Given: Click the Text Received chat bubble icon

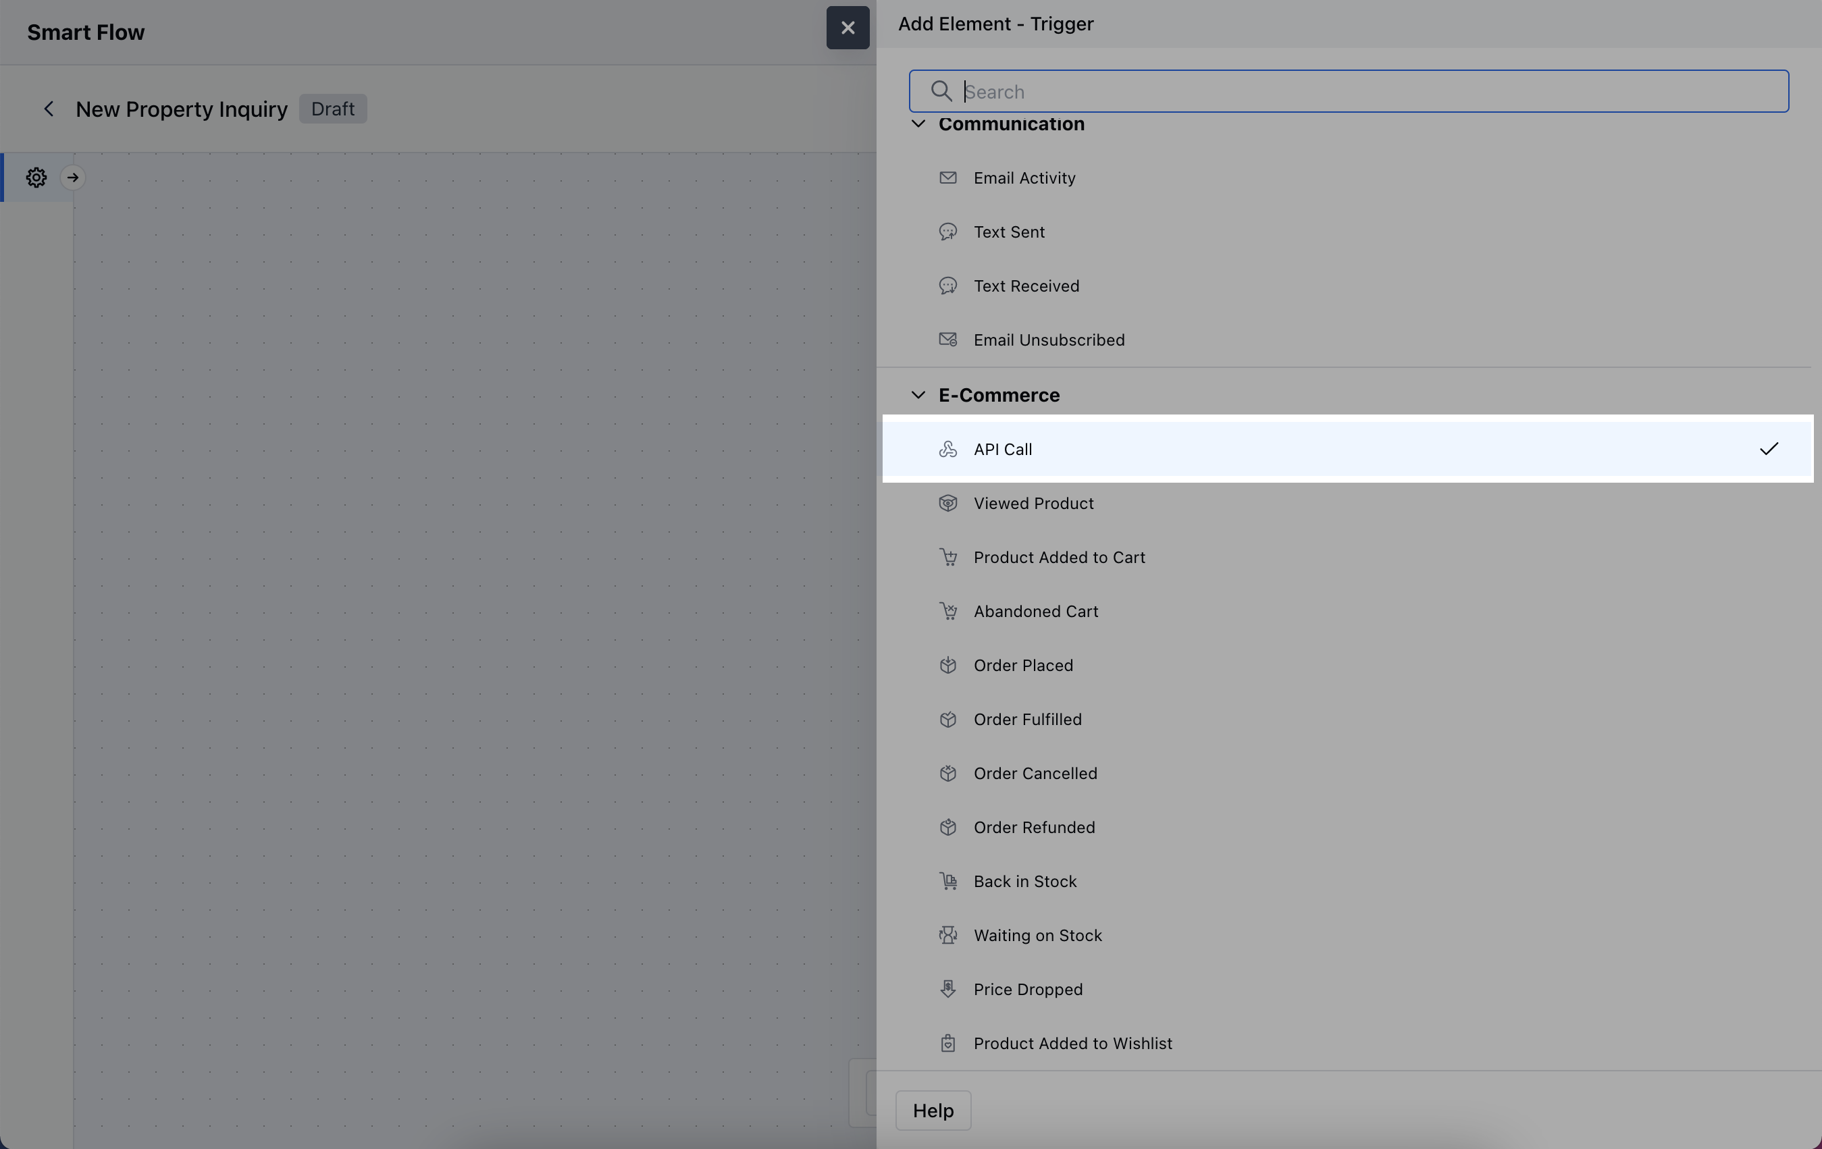Looking at the screenshot, I should point(947,286).
